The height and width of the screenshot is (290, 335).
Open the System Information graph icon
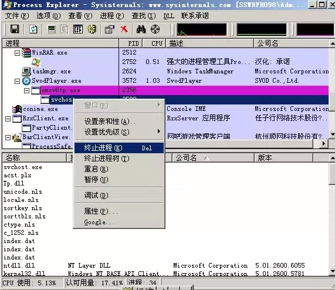pos(52,29)
